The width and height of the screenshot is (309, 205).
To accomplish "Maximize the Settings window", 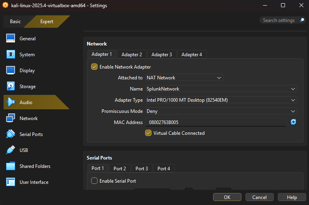I will click(x=283, y=5).
